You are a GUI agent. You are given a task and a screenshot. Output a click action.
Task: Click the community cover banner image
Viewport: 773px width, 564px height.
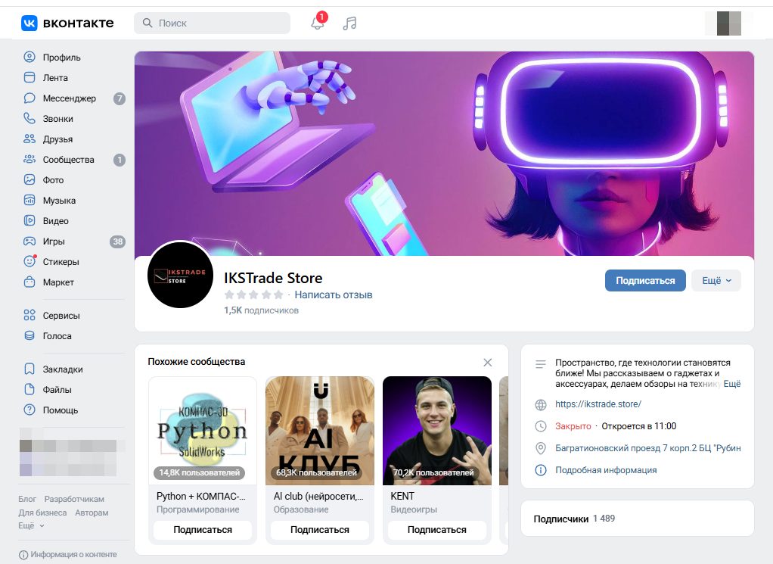click(444, 154)
